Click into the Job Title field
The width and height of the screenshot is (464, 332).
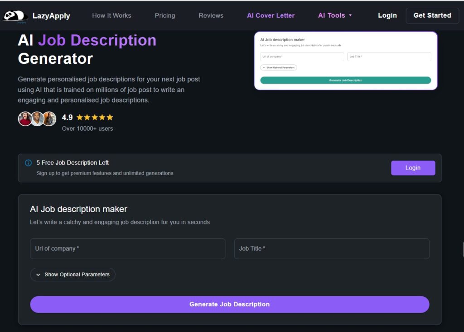pyautogui.click(x=331, y=249)
